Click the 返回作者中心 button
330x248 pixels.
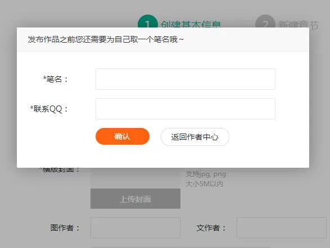pos(195,137)
